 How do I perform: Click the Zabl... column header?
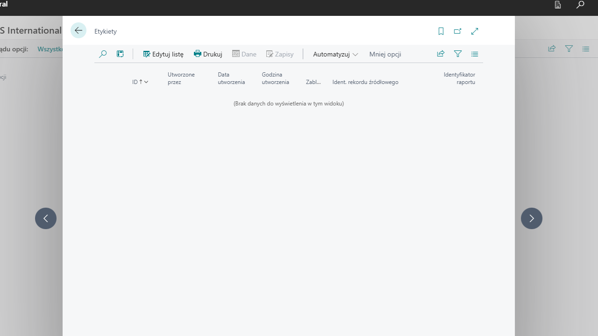click(x=313, y=82)
